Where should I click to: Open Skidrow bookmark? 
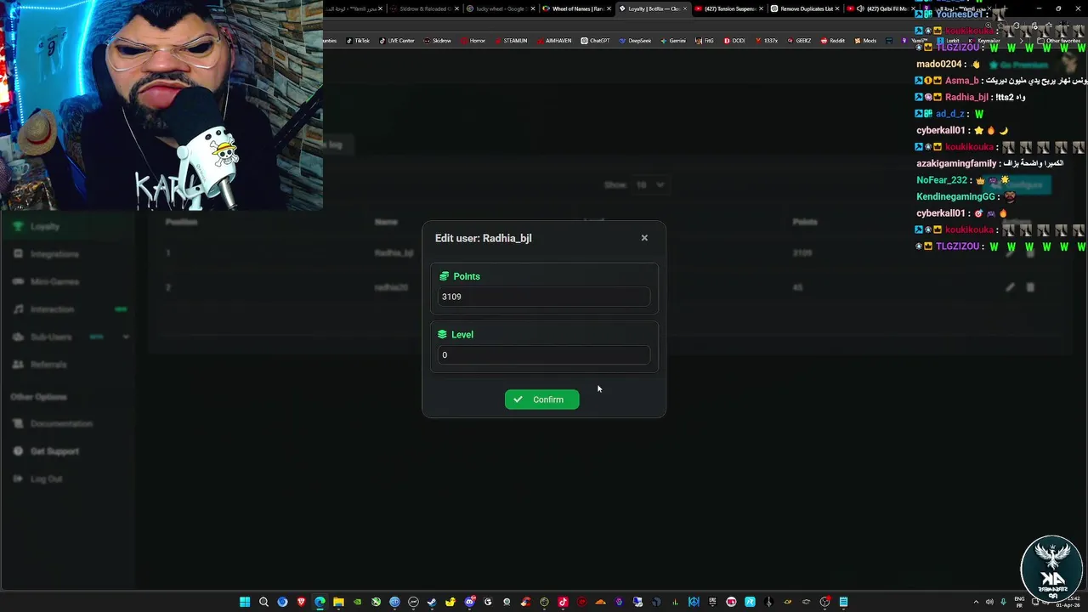[438, 41]
